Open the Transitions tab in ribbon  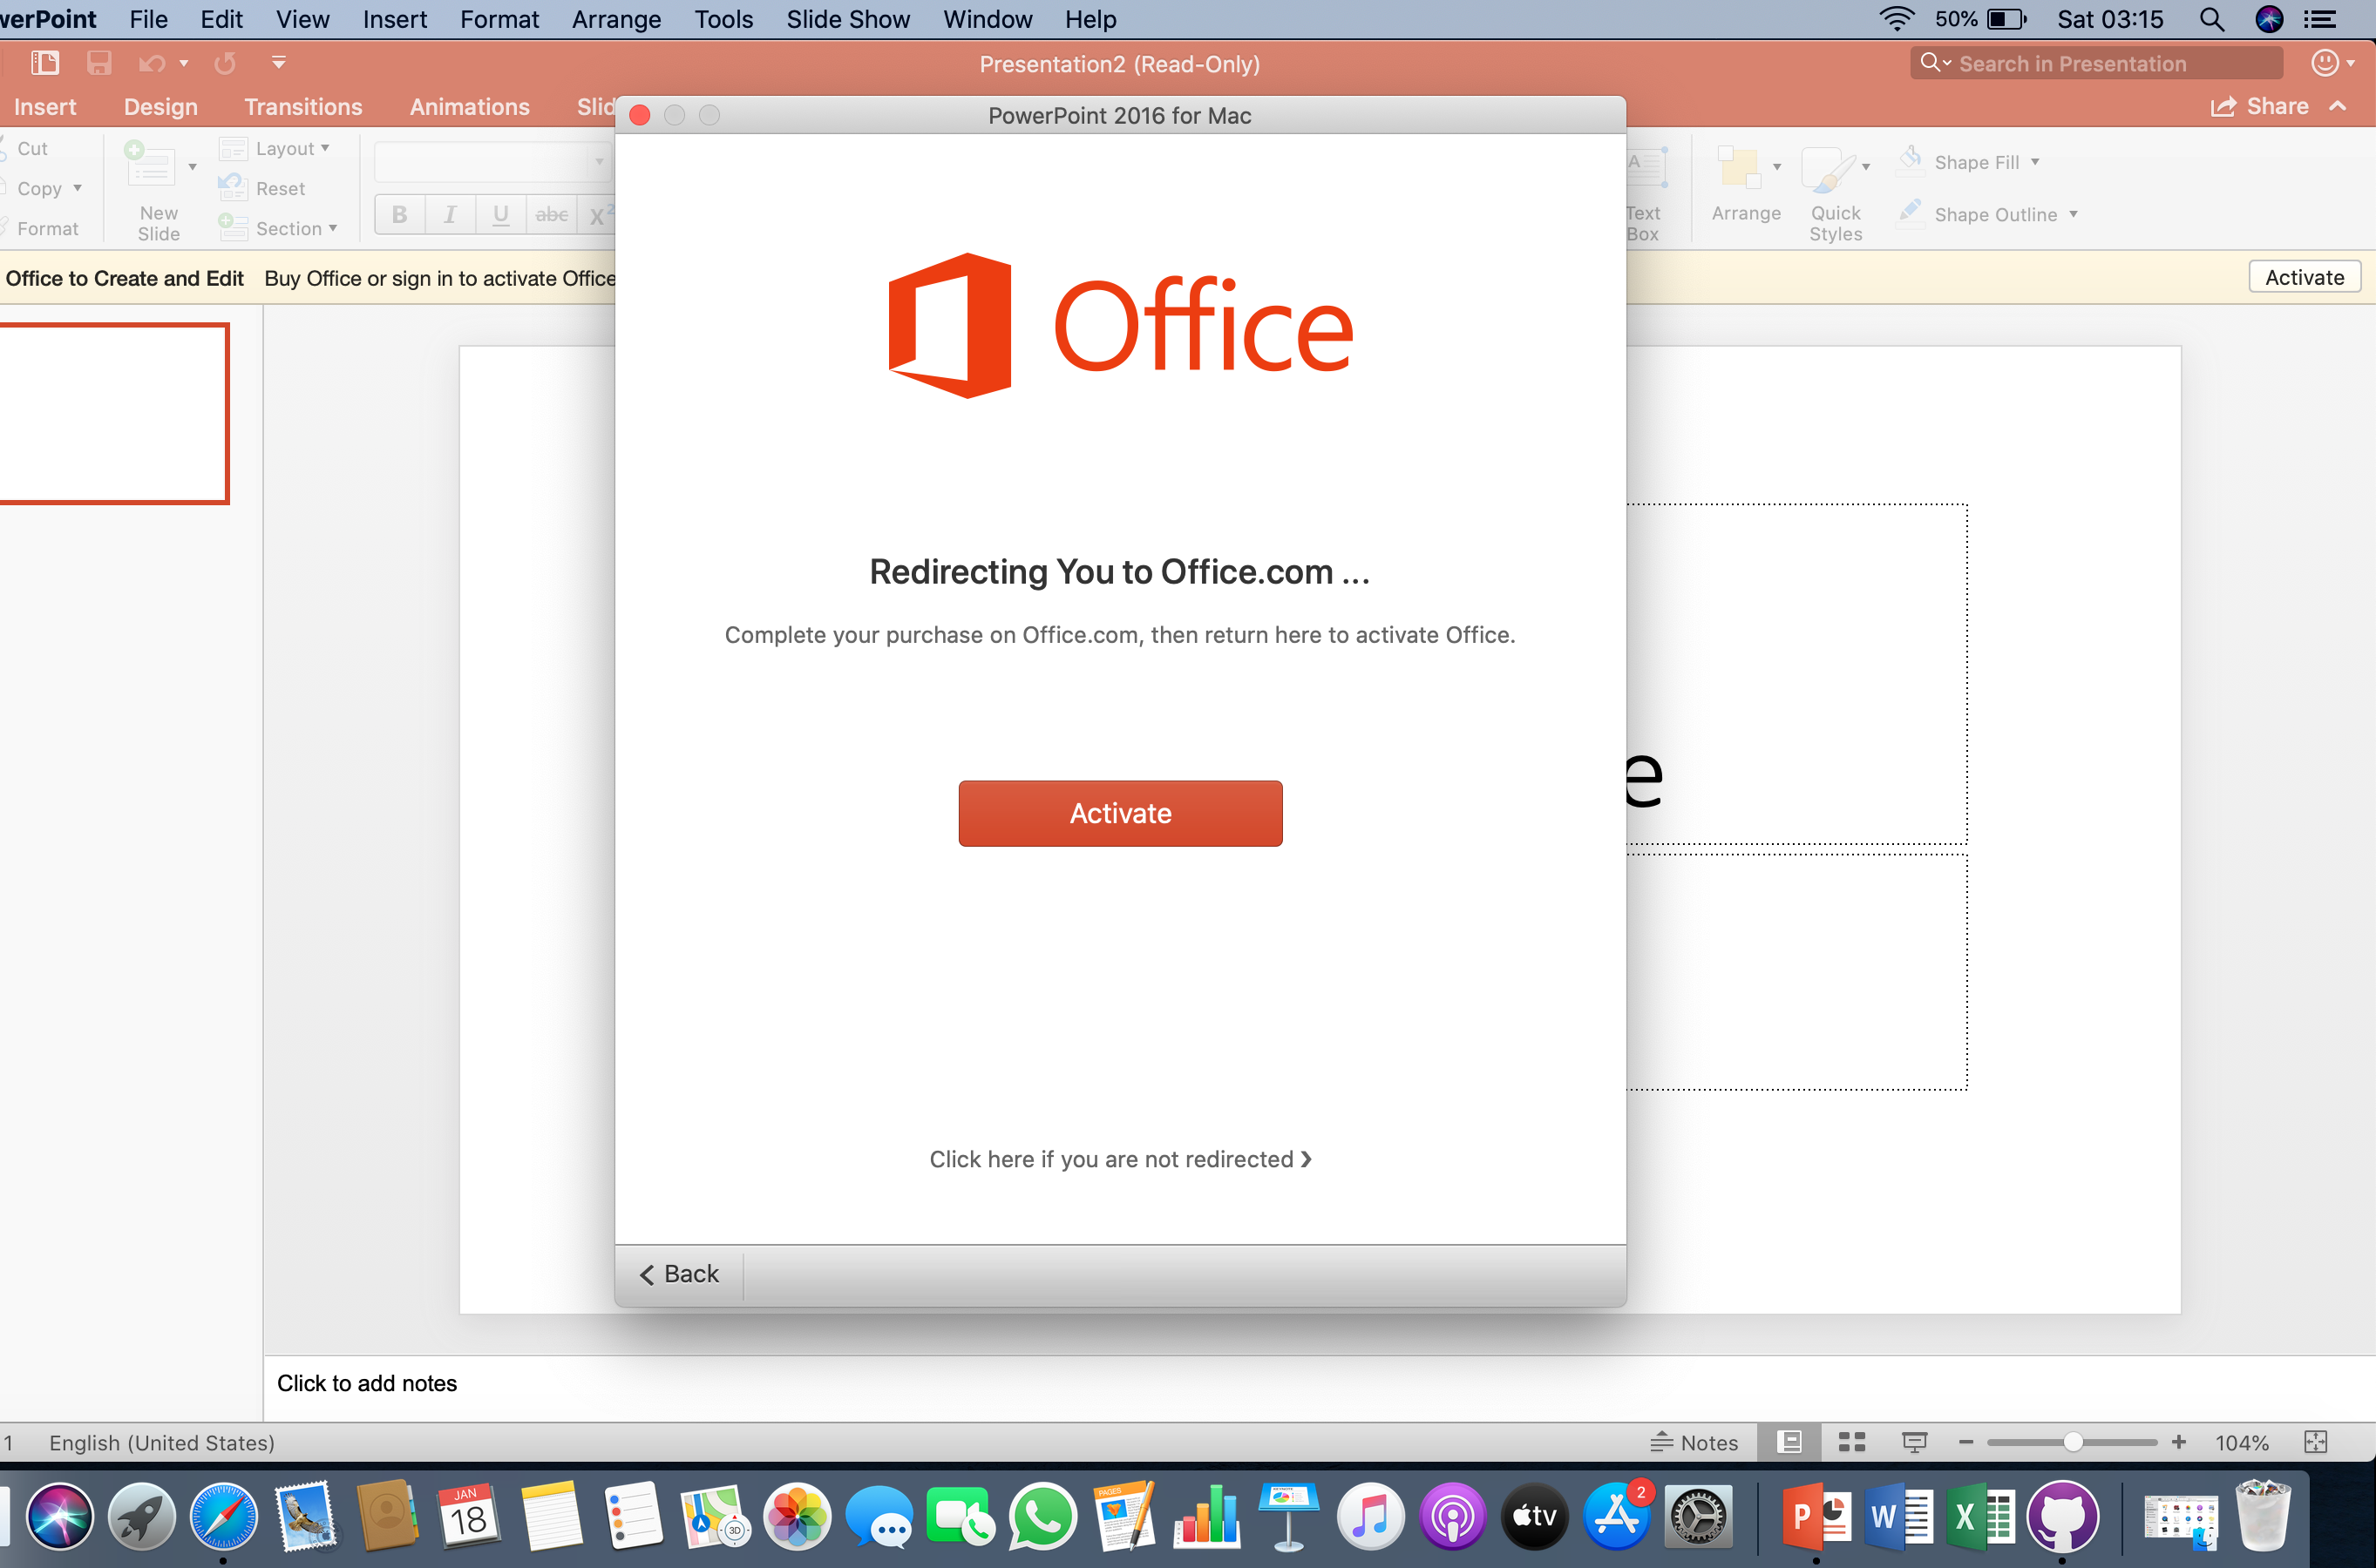point(303,105)
